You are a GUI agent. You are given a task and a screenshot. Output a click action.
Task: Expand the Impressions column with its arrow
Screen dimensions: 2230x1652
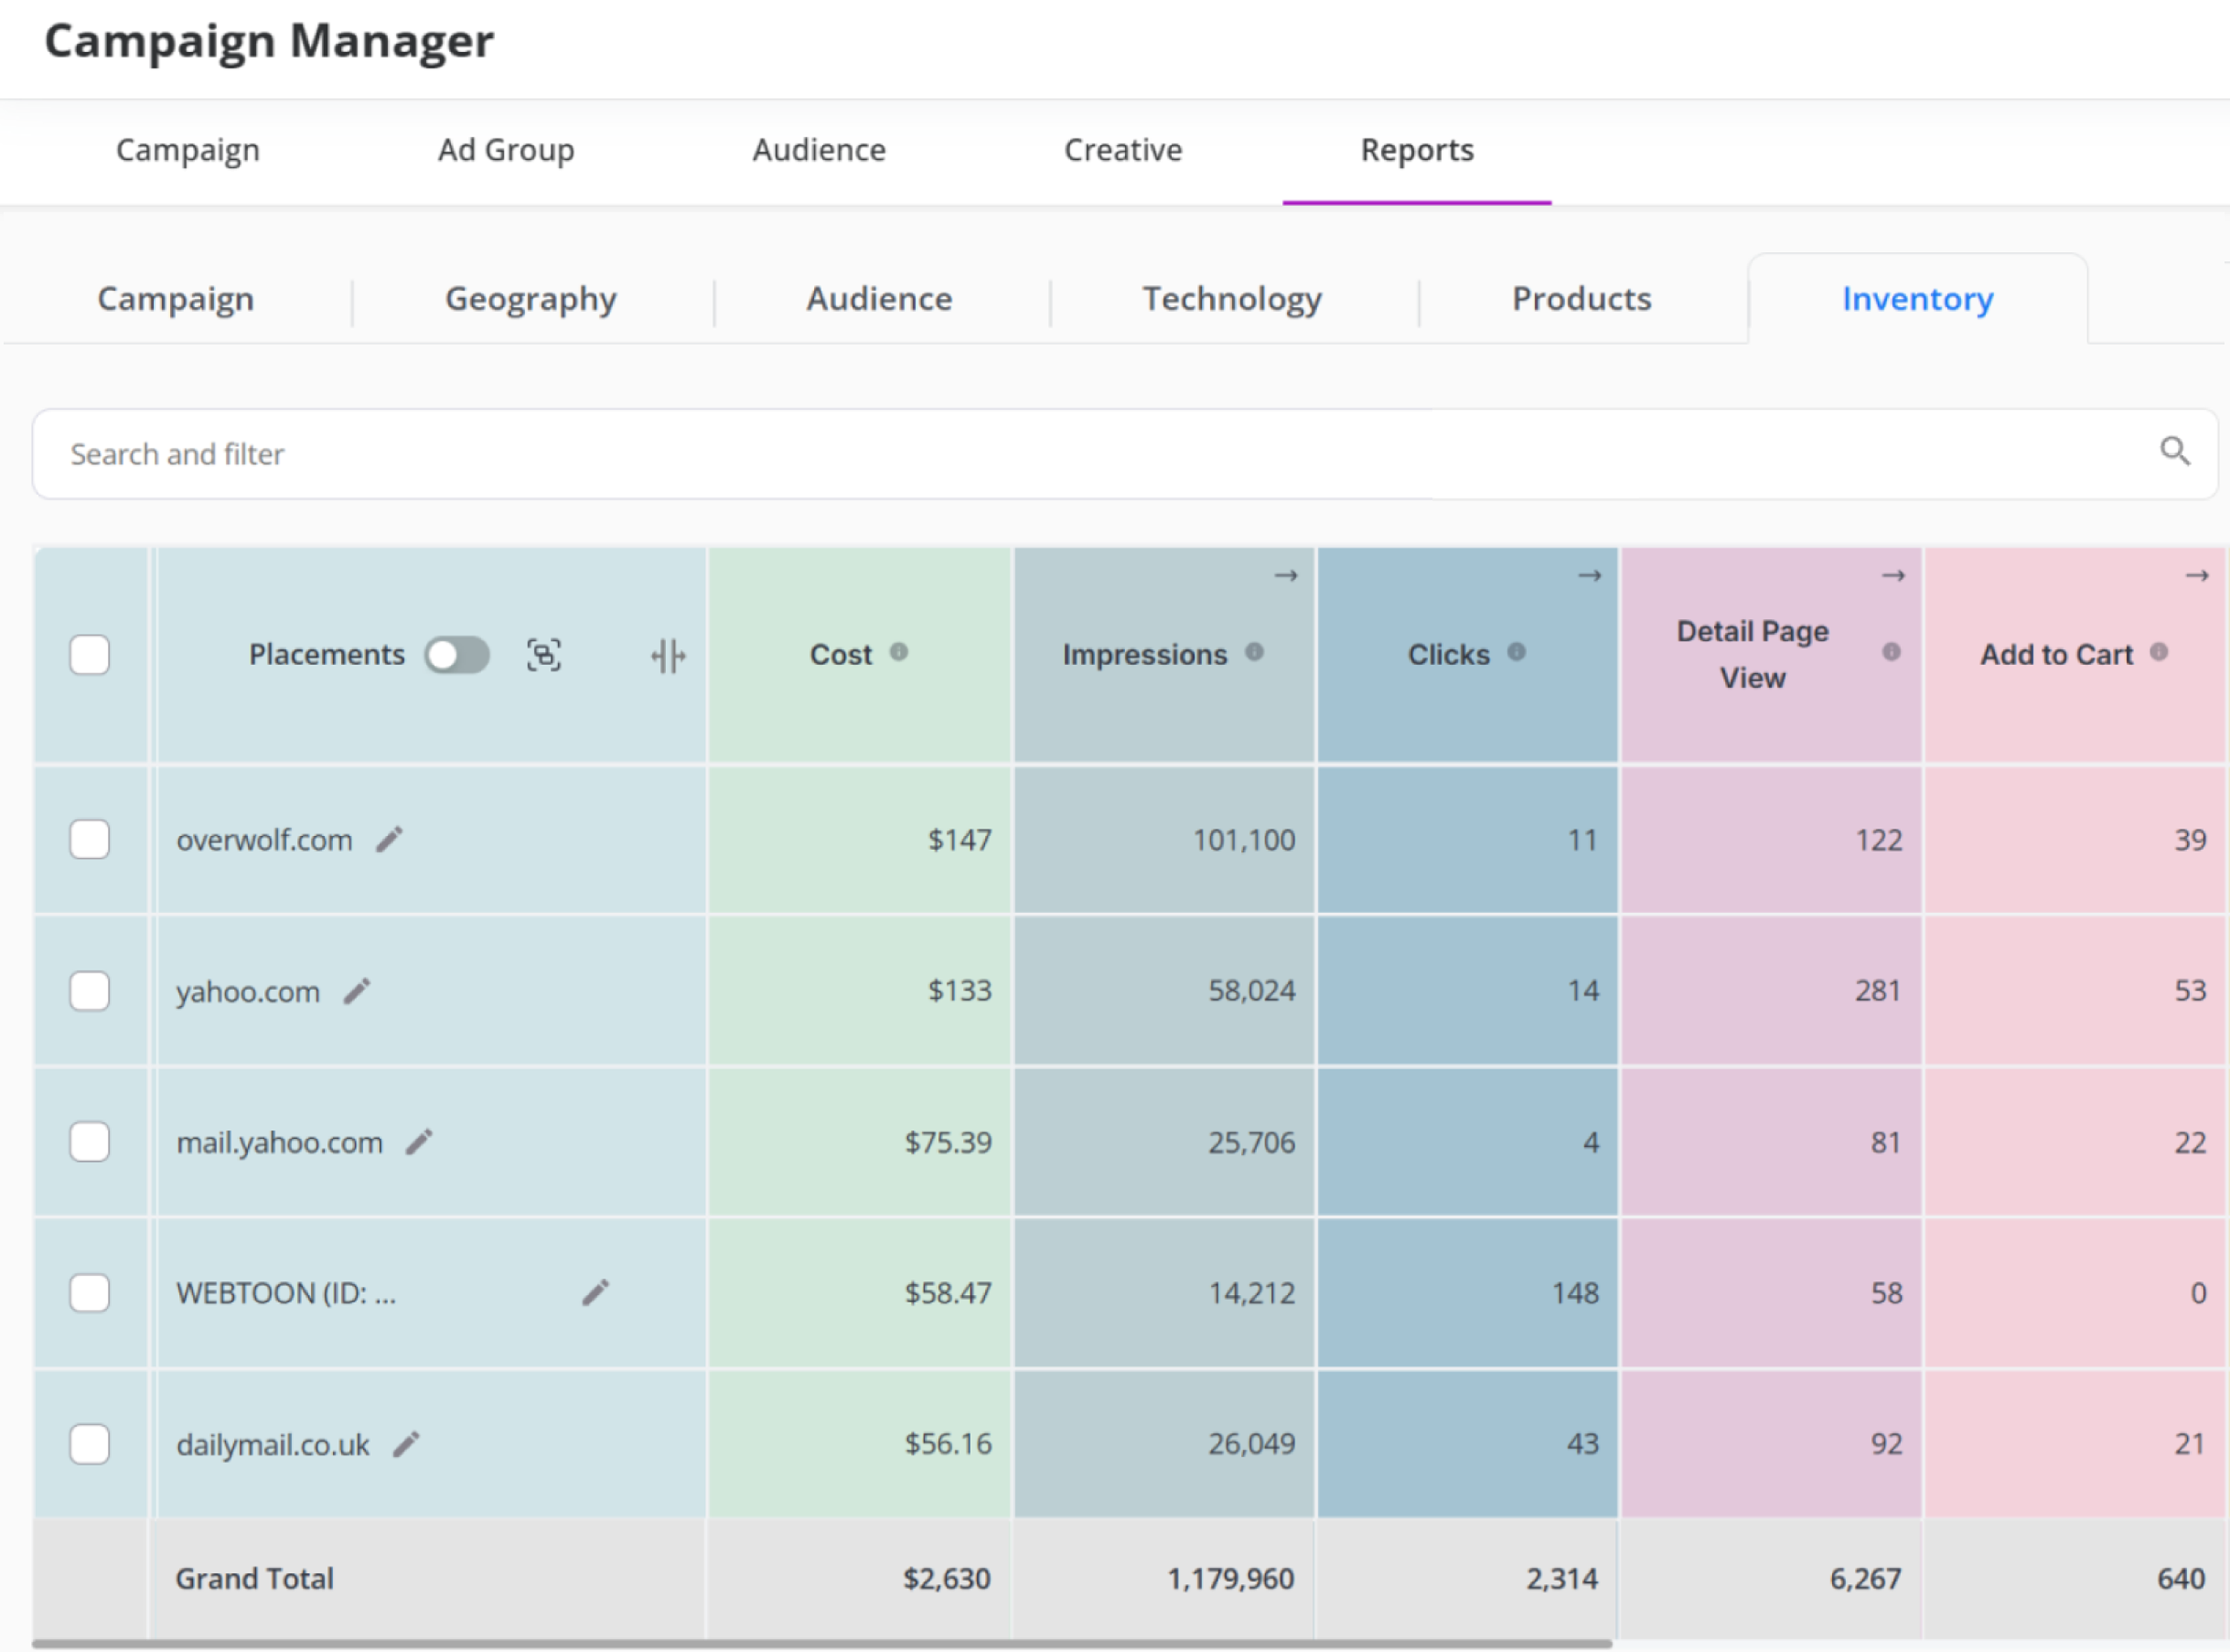click(x=1285, y=576)
